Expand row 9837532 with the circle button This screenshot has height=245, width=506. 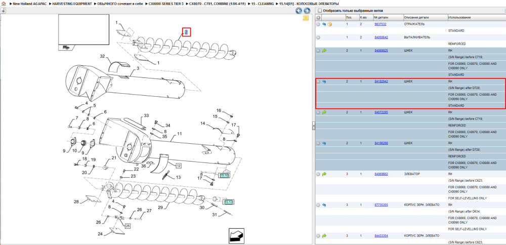(318, 24)
